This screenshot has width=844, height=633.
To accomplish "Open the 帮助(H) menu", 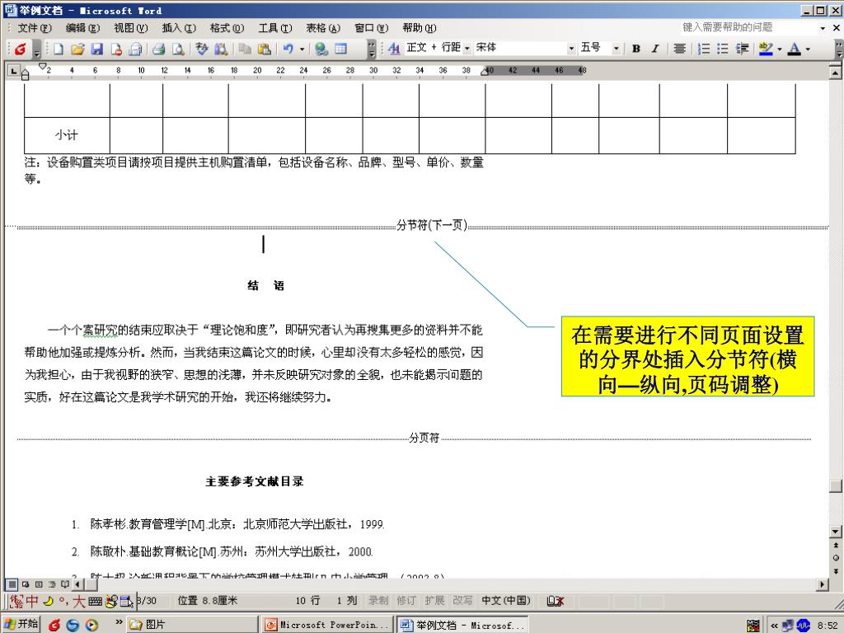I will [420, 28].
